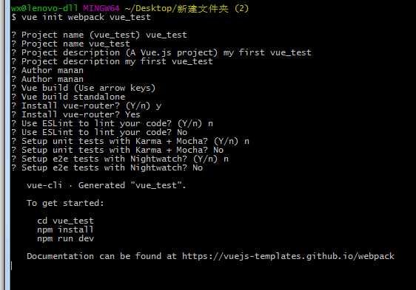Screen dimensions: 416x290
Task: Click the 'Use ESLint to lint your code? No' line
Action: [x=99, y=132]
